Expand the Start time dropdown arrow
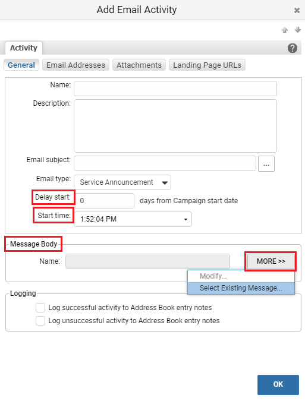The width and height of the screenshot is (305, 401). [185, 219]
